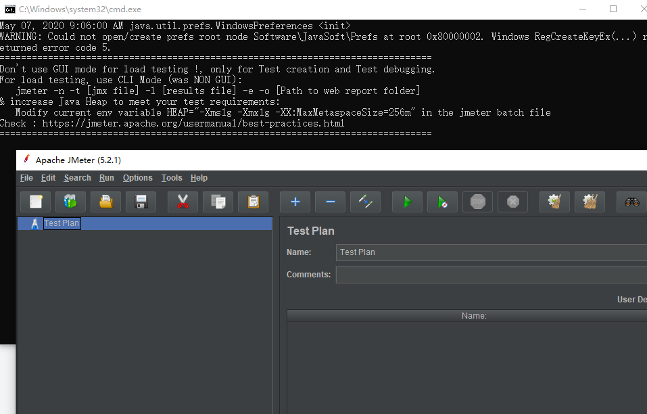The image size is (647, 414).
Task: Open the File menu
Action: [x=26, y=178]
